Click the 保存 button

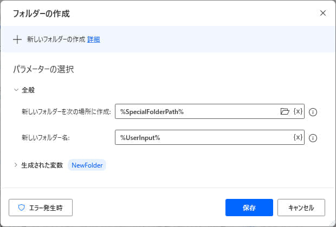(249, 208)
